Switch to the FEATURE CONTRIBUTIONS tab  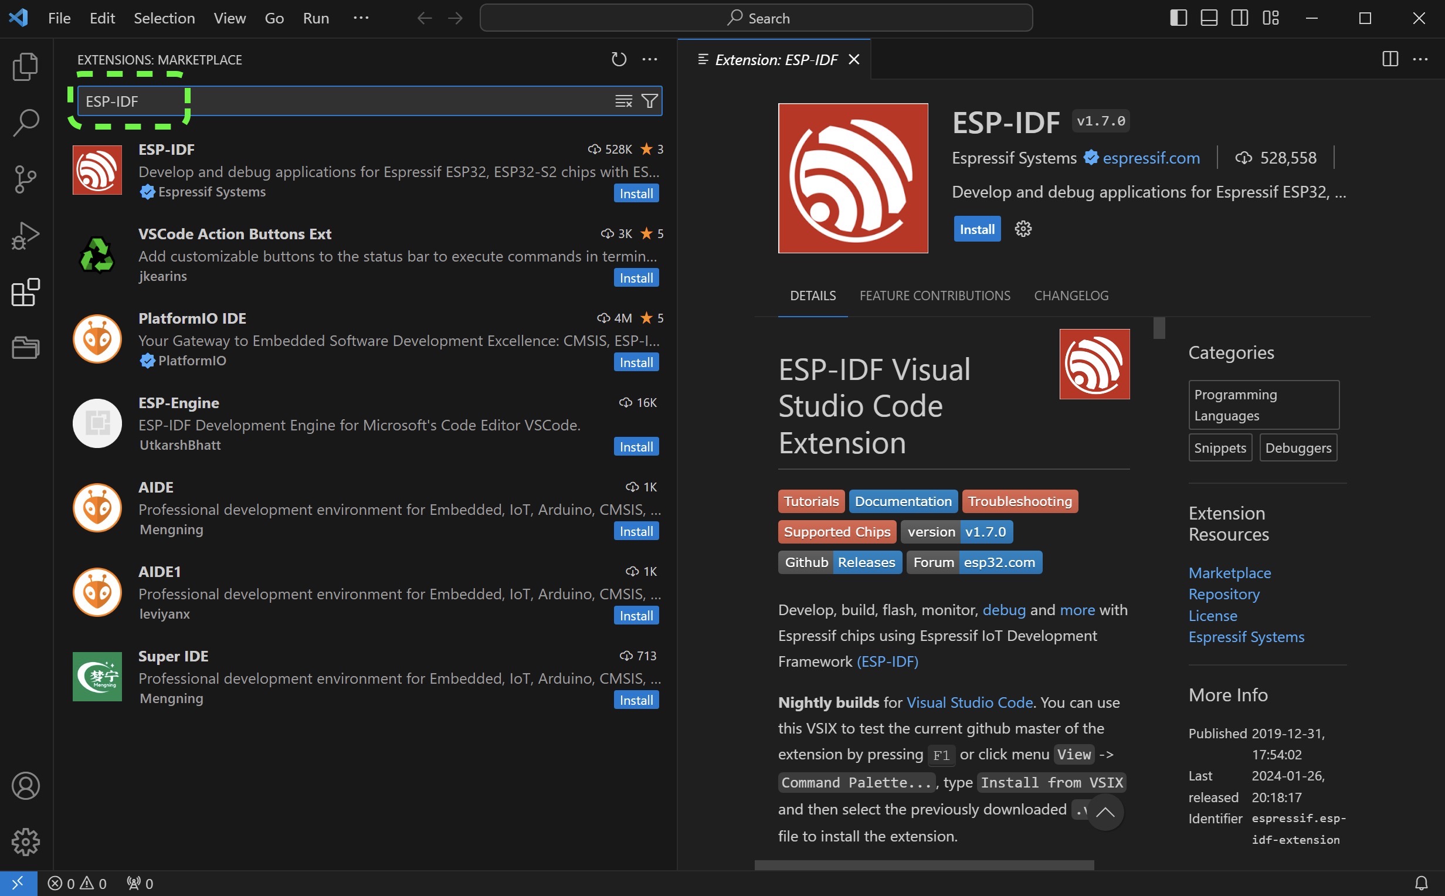[x=935, y=296]
